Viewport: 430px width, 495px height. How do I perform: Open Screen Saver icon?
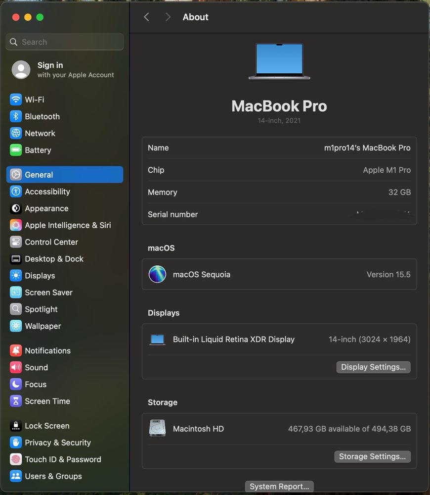point(16,293)
